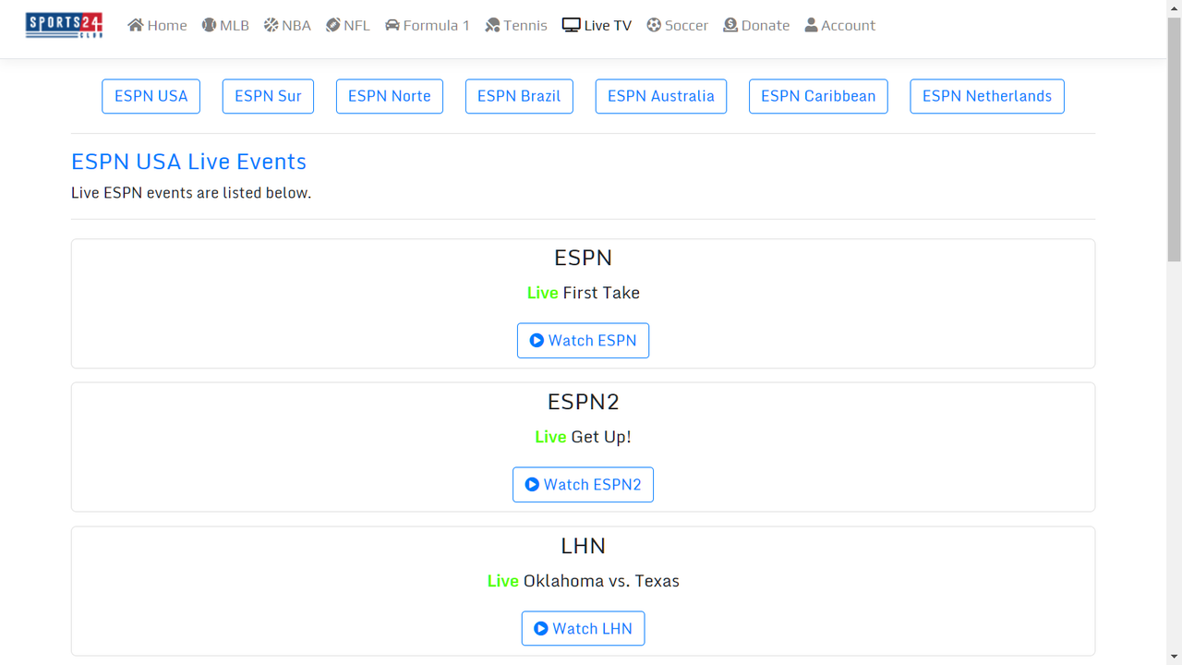Switch to ESPN Australia
1182x665 pixels.
[661, 96]
